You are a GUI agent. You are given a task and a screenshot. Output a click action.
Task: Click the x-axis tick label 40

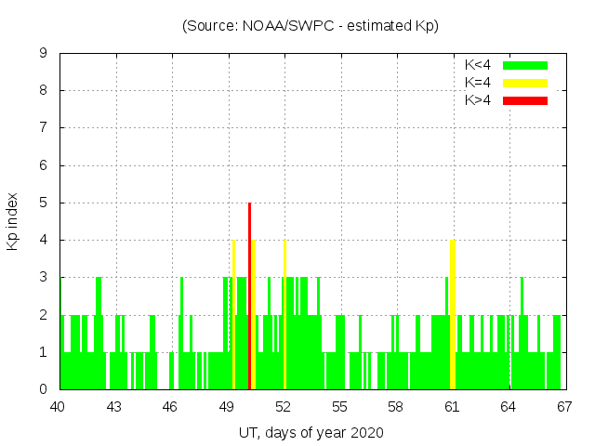tap(59, 406)
